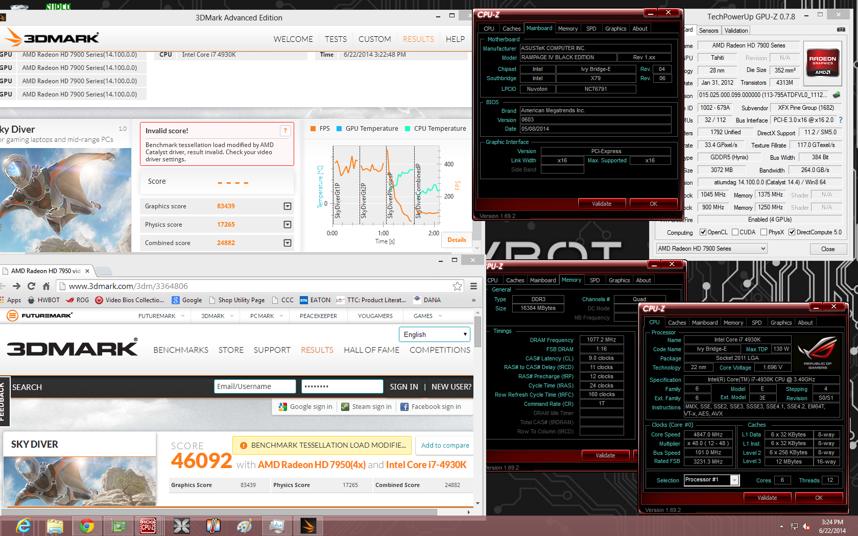Open the HALL OF FAME website menu

371,350
